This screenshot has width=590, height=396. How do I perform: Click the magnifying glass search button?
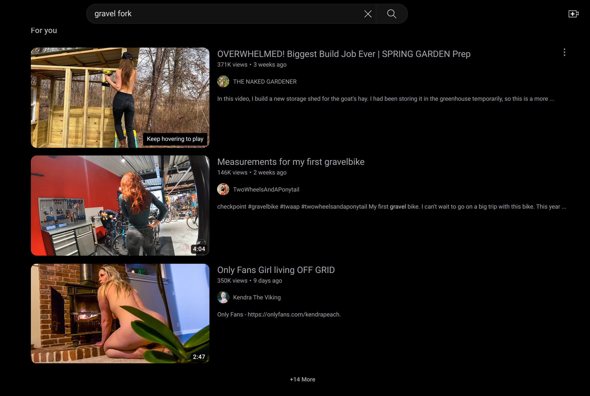391,14
